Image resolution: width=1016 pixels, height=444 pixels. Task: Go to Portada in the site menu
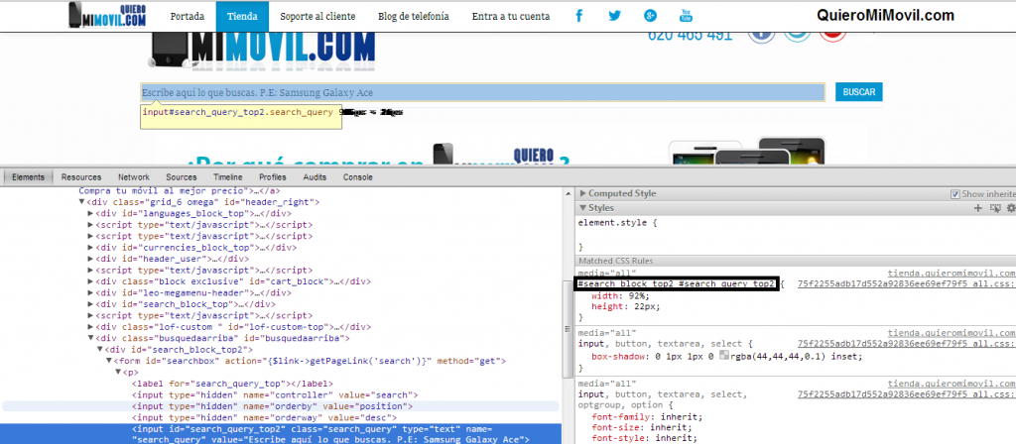point(188,16)
